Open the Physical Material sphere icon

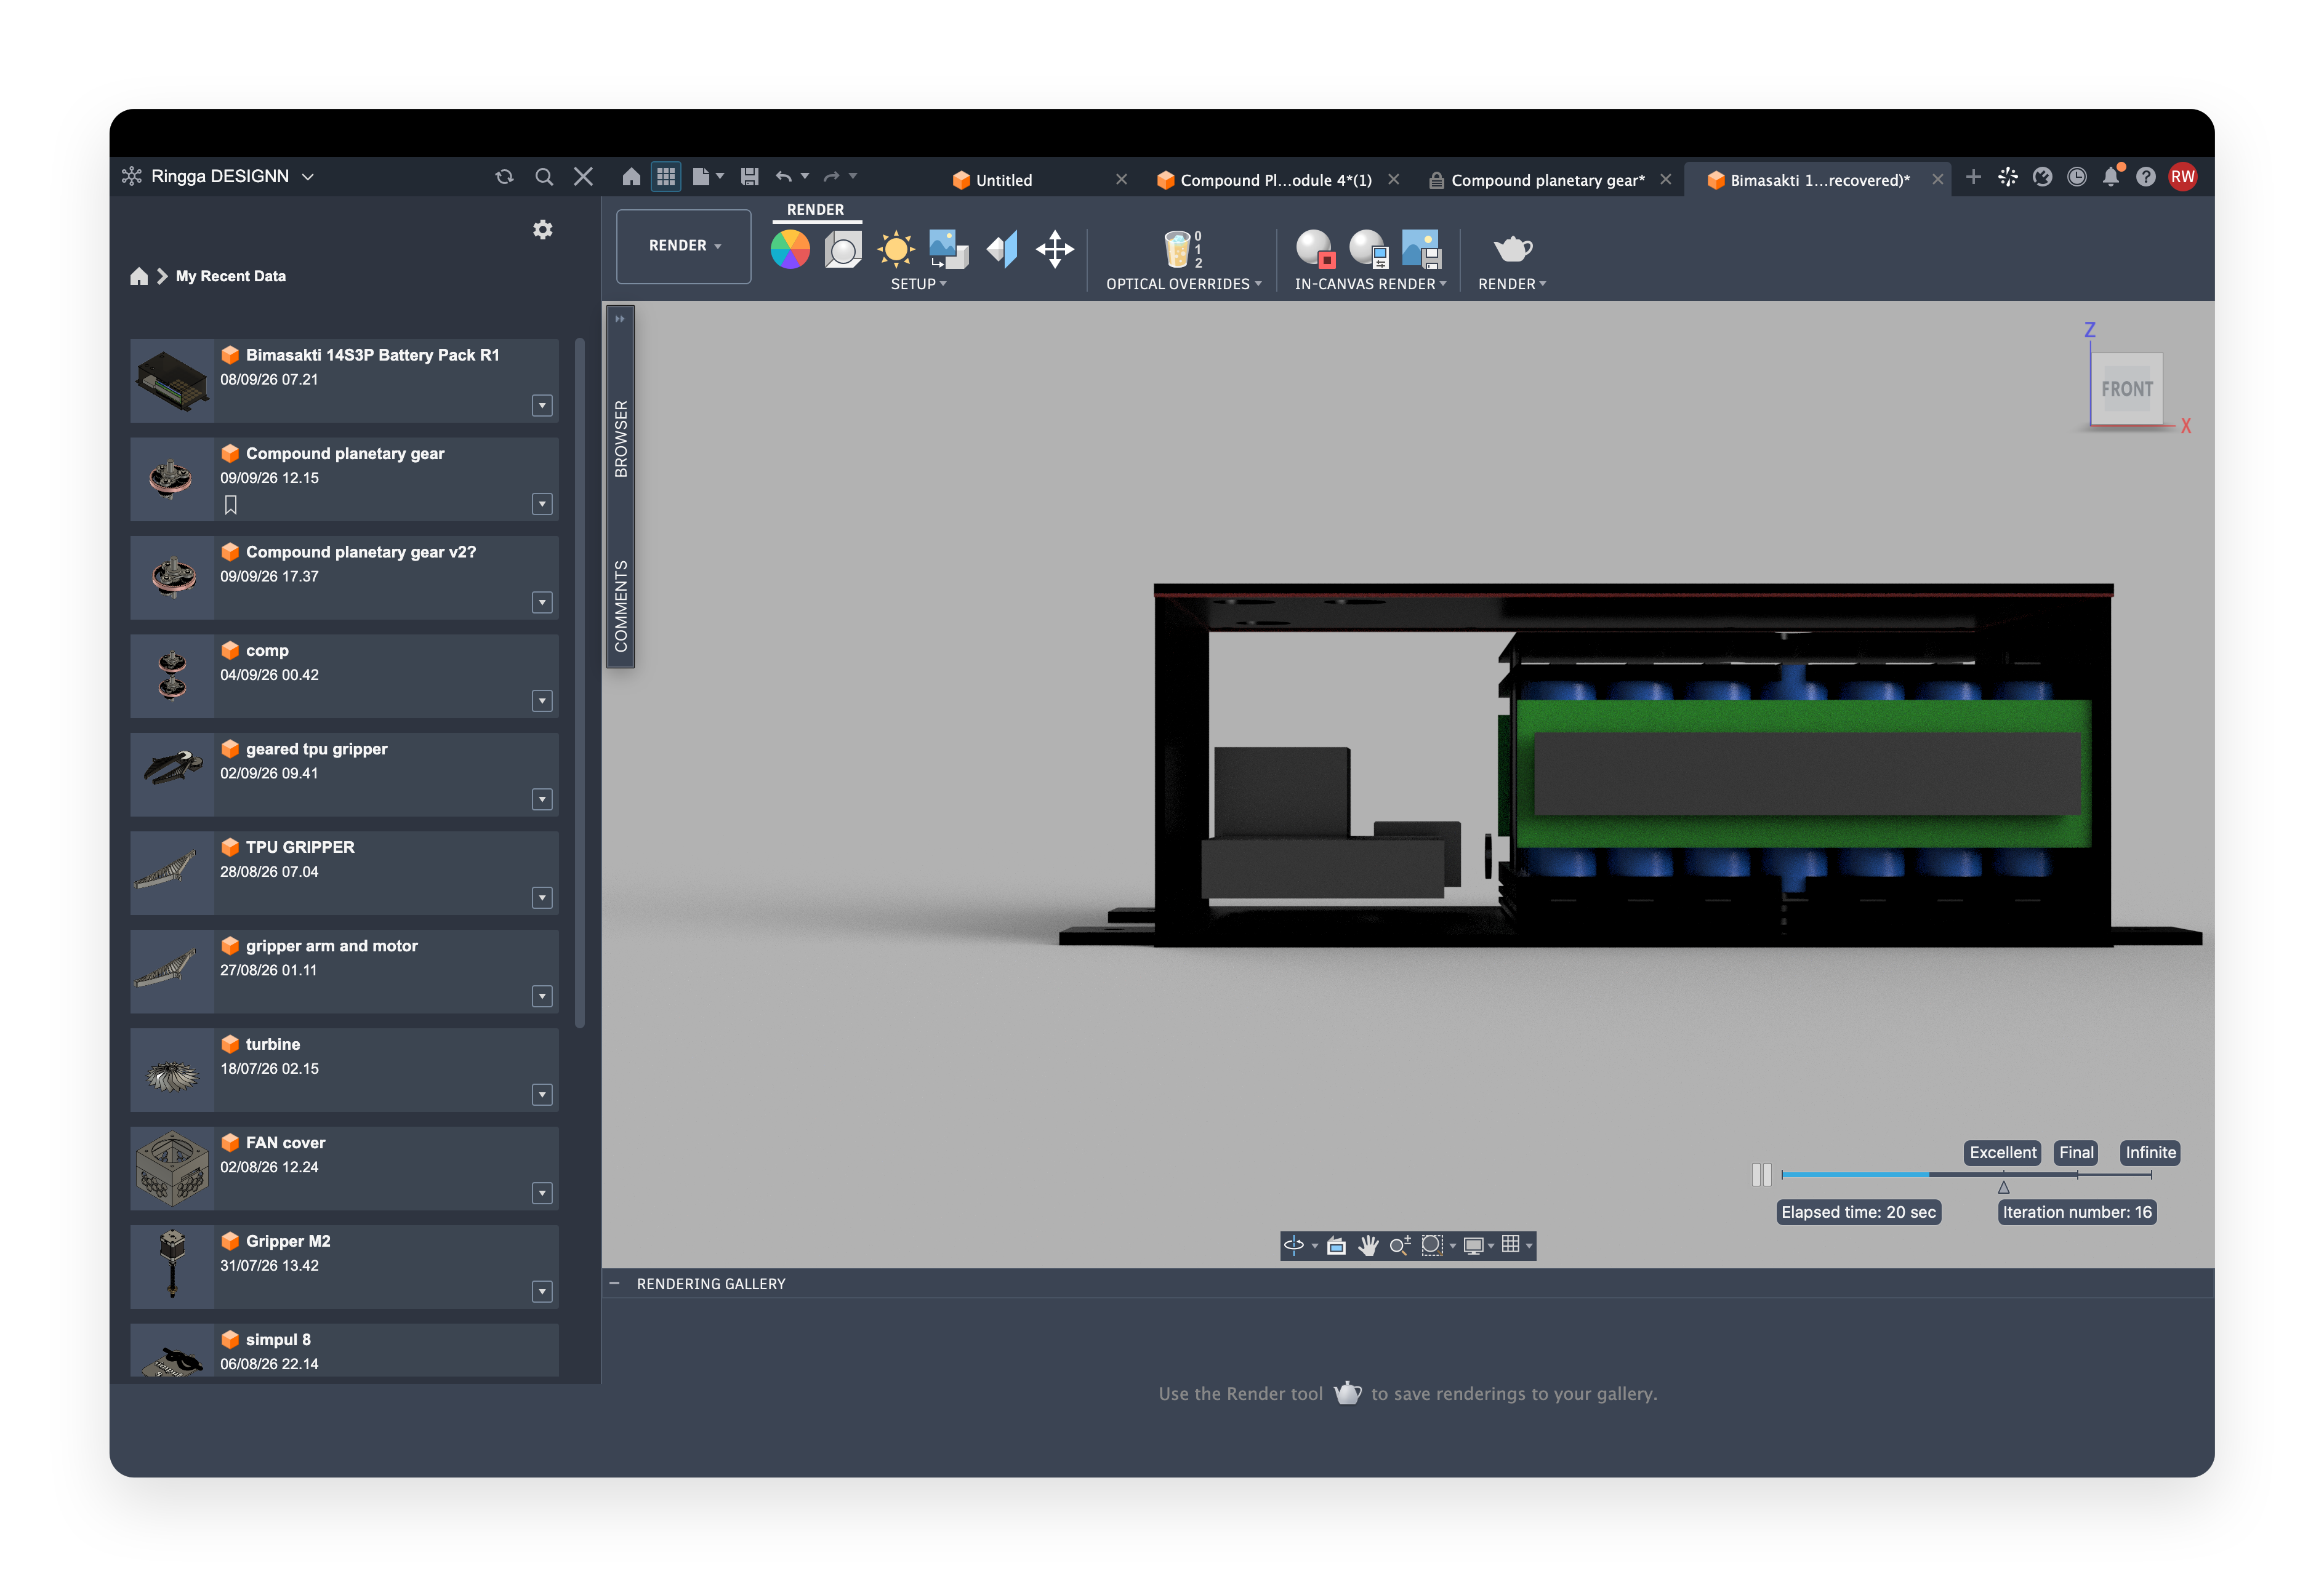[x=843, y=249]
